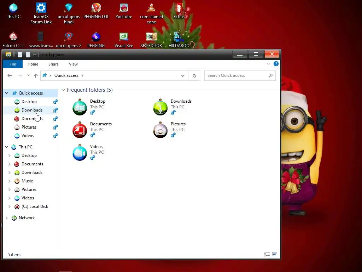Image resolution: width=362 pixels, height=272 pixels.
Task: Select the www.Team... desktop icon
Action: (41, 40)
